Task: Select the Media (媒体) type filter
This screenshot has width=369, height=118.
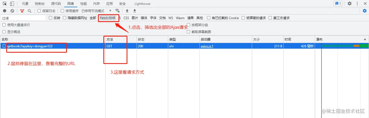Action: (x=144, y=18)
